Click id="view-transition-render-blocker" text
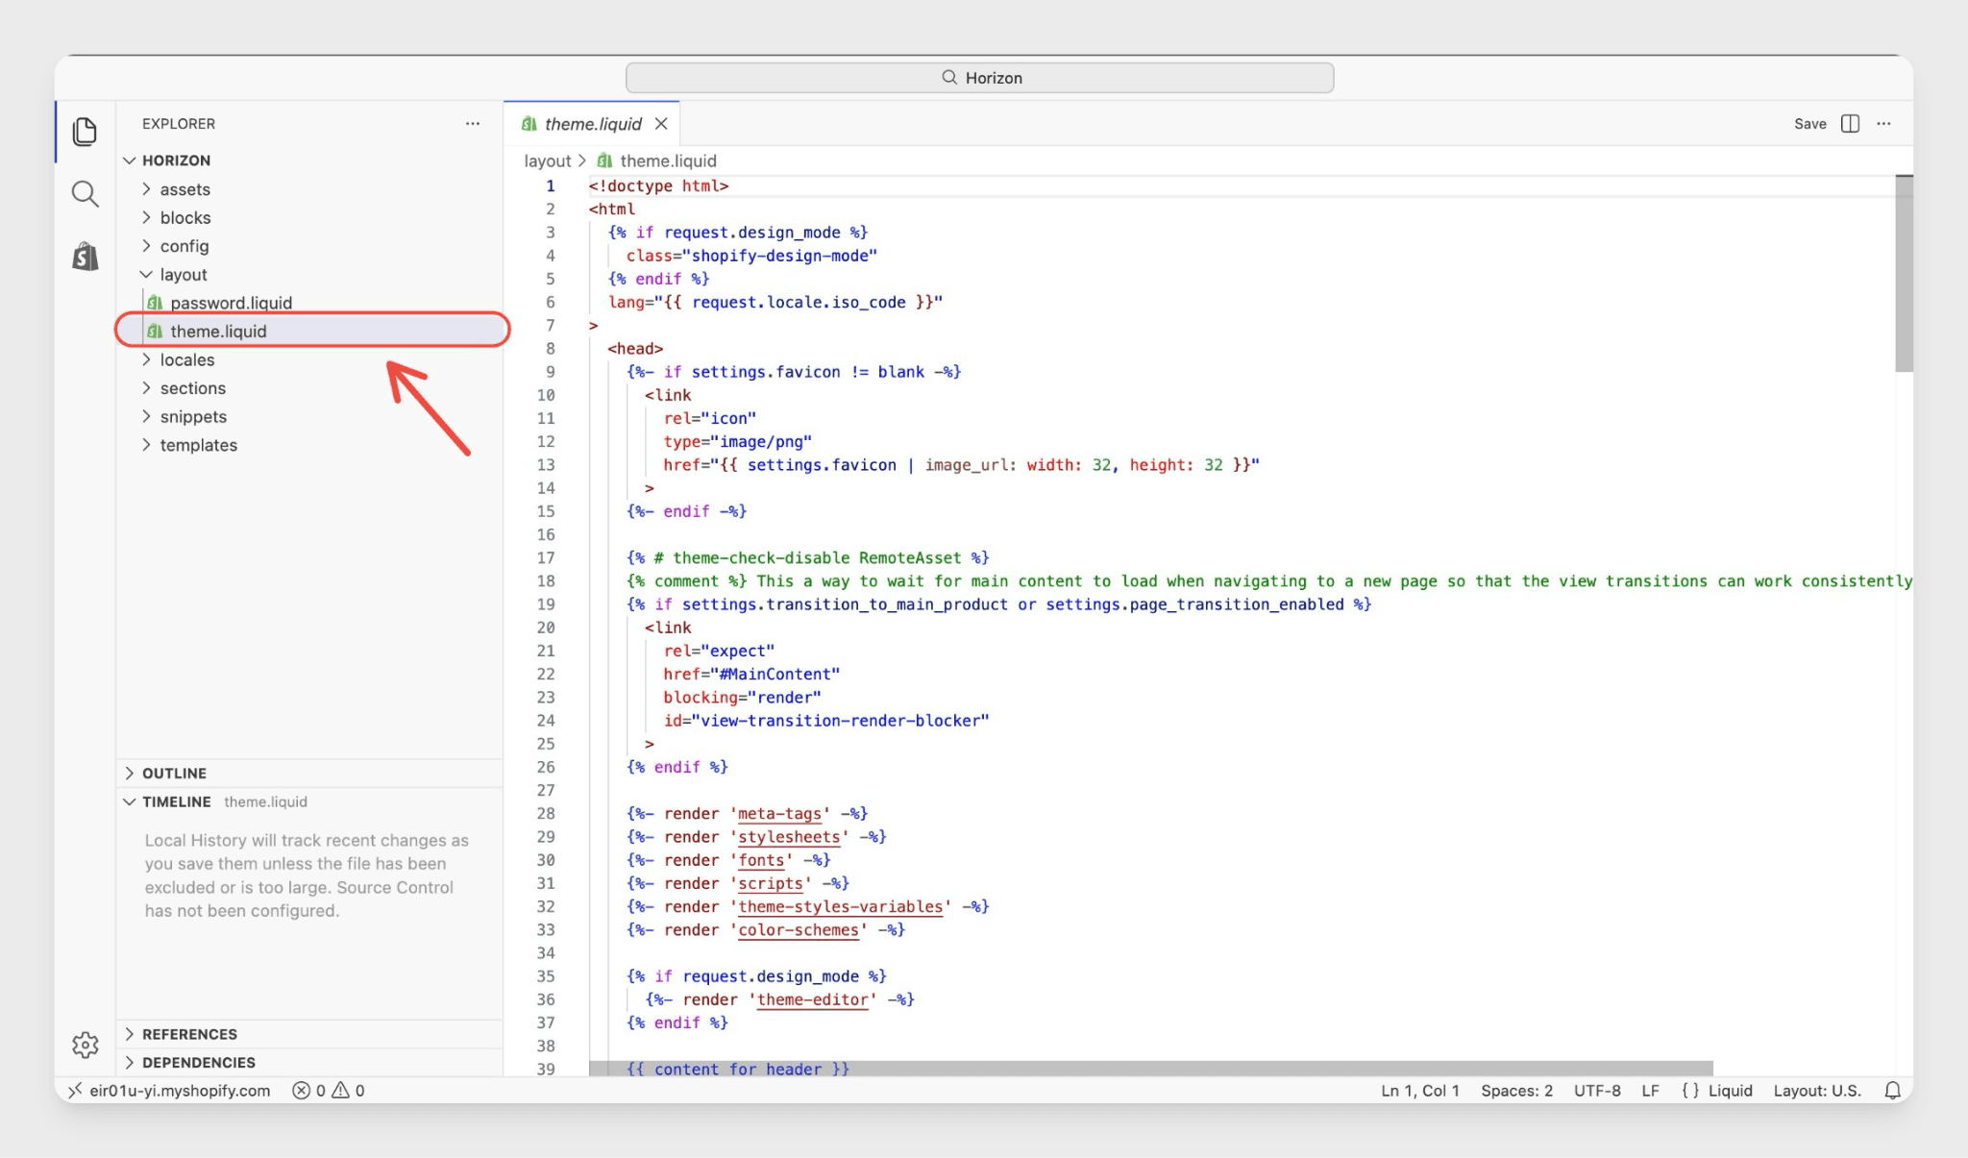 [825, 721]
